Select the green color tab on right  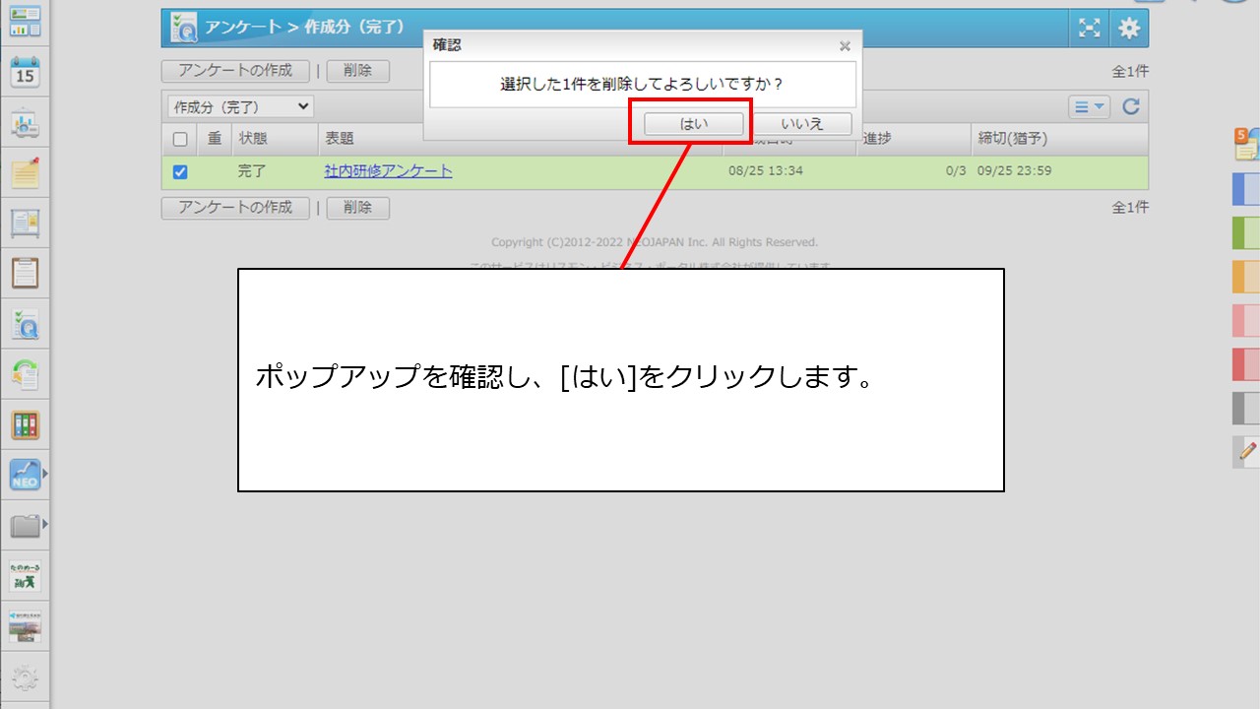(x=1246, y=233)
